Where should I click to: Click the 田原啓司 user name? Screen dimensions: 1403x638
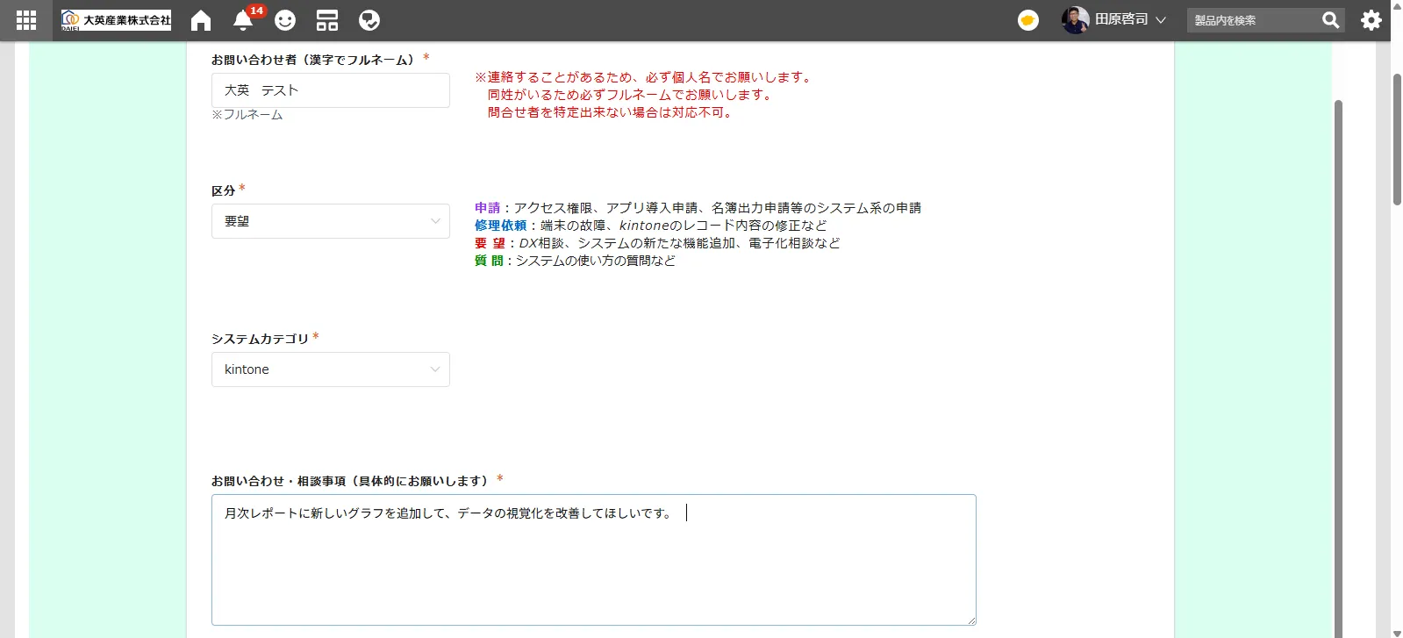[x=1120, y=20]
